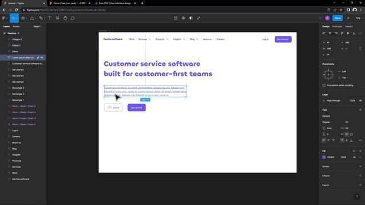This screenshot has height=205, width=365.
Task: Switch to the Inspect tab
Action: (x=348, y=27)
